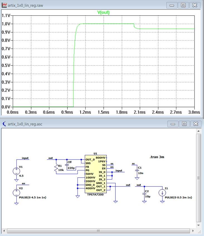The width and height of the screenshot is (204, 236).
Task: Select capacitor C1 symbol
Action: [137, 171]
